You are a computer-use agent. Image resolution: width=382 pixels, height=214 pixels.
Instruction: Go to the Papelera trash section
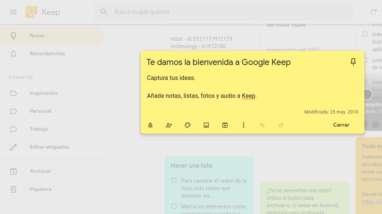[41, 189]
